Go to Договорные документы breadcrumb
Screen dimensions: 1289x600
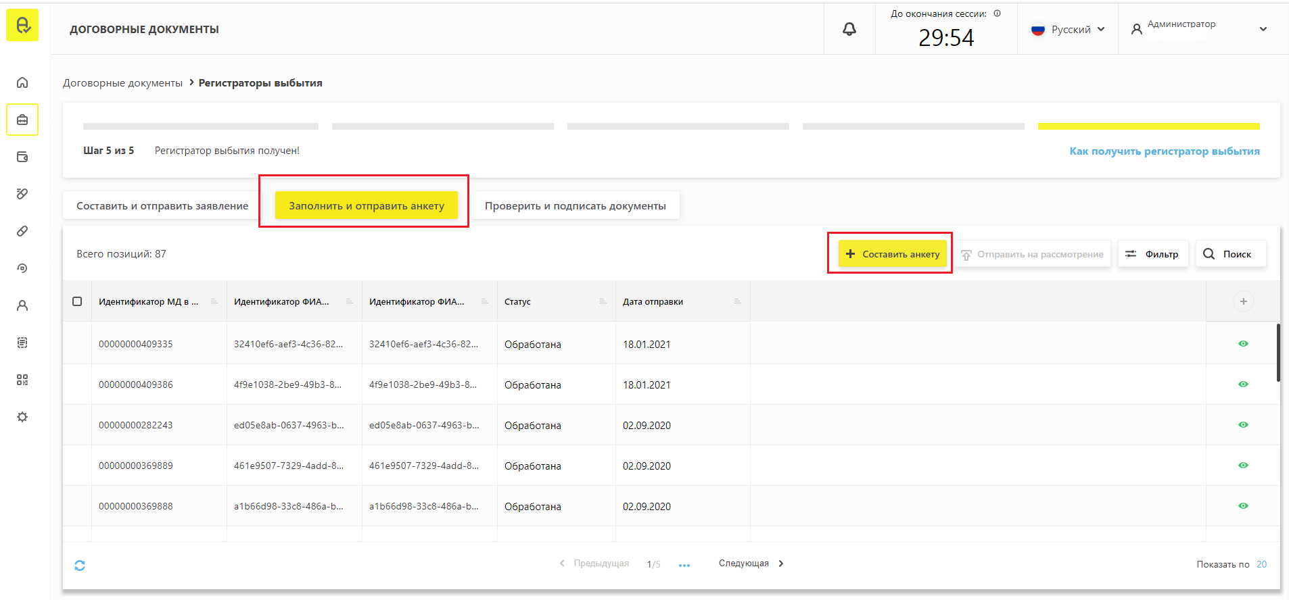coord(122,82)
